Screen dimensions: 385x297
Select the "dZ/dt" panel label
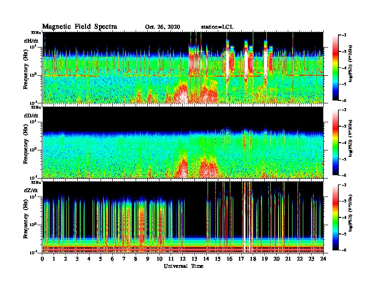pyautogui.click(x=31, y=190)
